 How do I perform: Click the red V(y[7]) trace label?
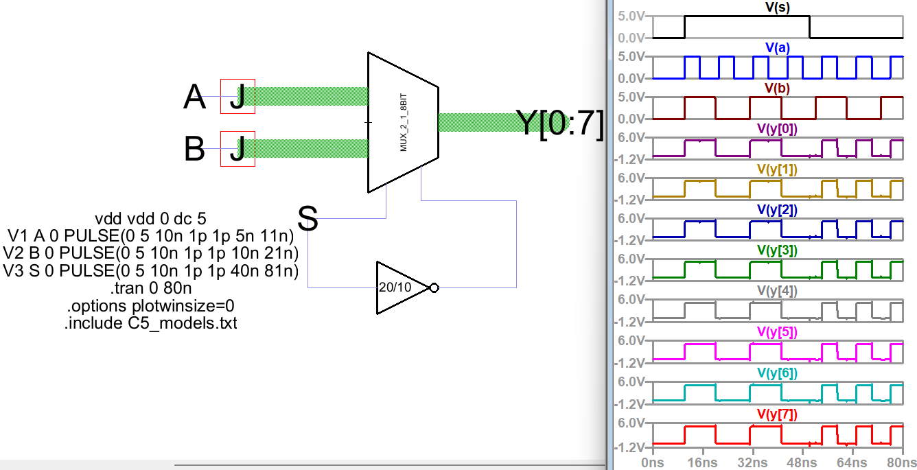pyautogui.click(x=777, y=414)
